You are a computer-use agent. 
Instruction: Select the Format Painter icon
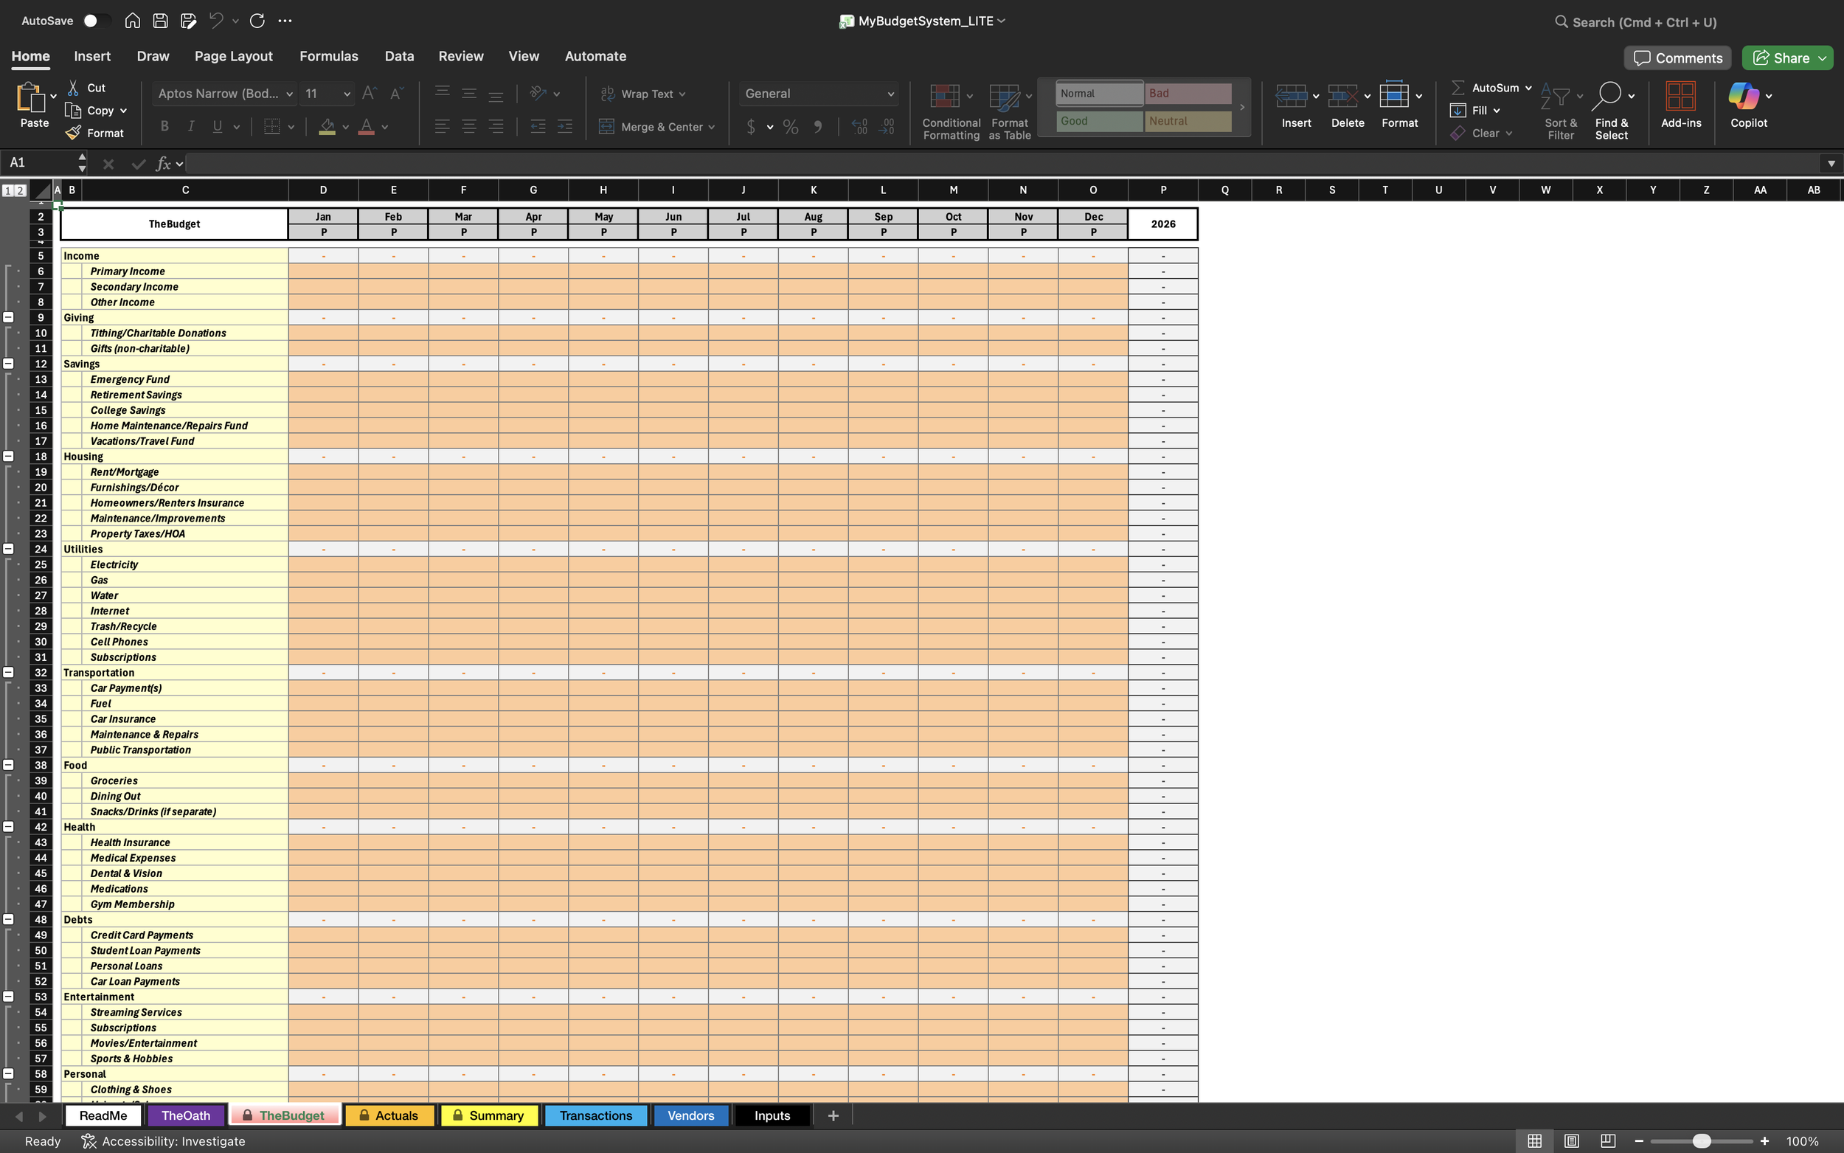[x=72, y=133]
